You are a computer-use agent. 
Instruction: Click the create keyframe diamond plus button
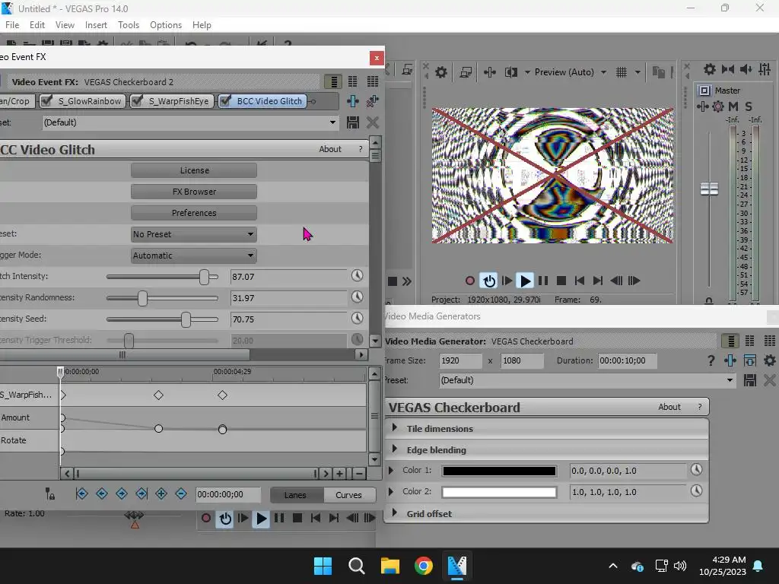[x=161, y=494]
